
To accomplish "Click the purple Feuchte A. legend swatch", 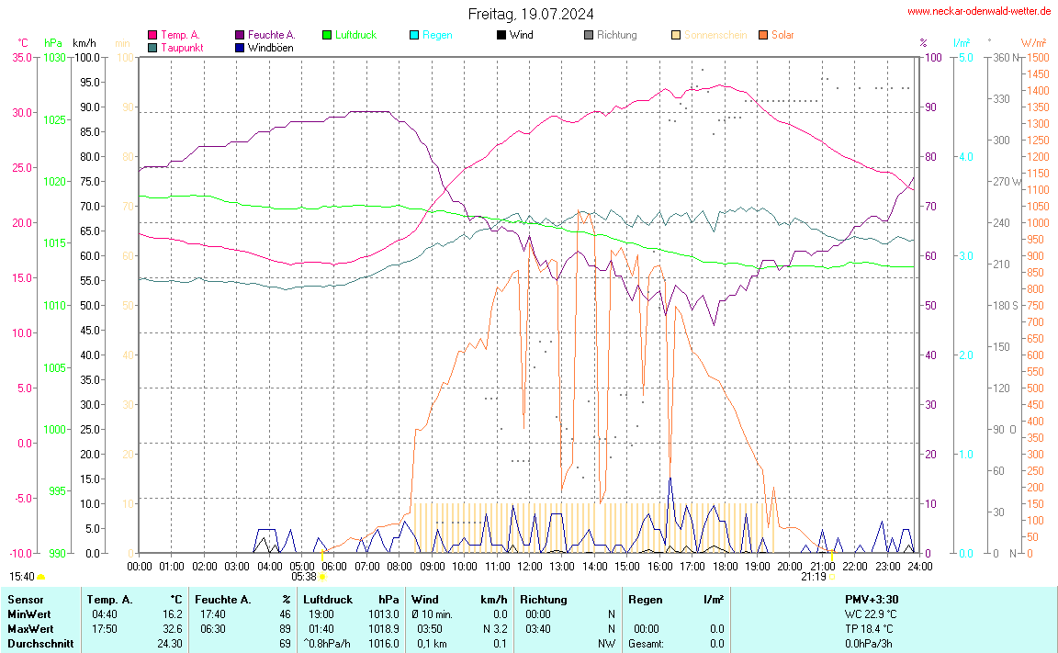I will (240, 35).
